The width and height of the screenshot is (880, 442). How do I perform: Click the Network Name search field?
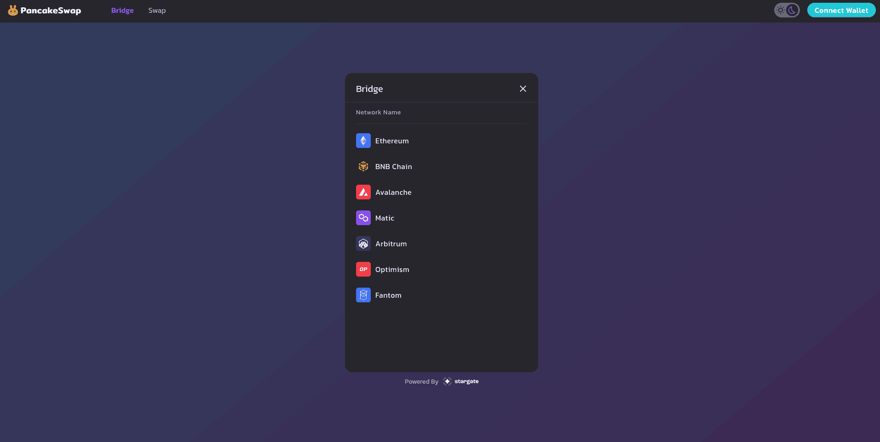[x=442, y=113]
